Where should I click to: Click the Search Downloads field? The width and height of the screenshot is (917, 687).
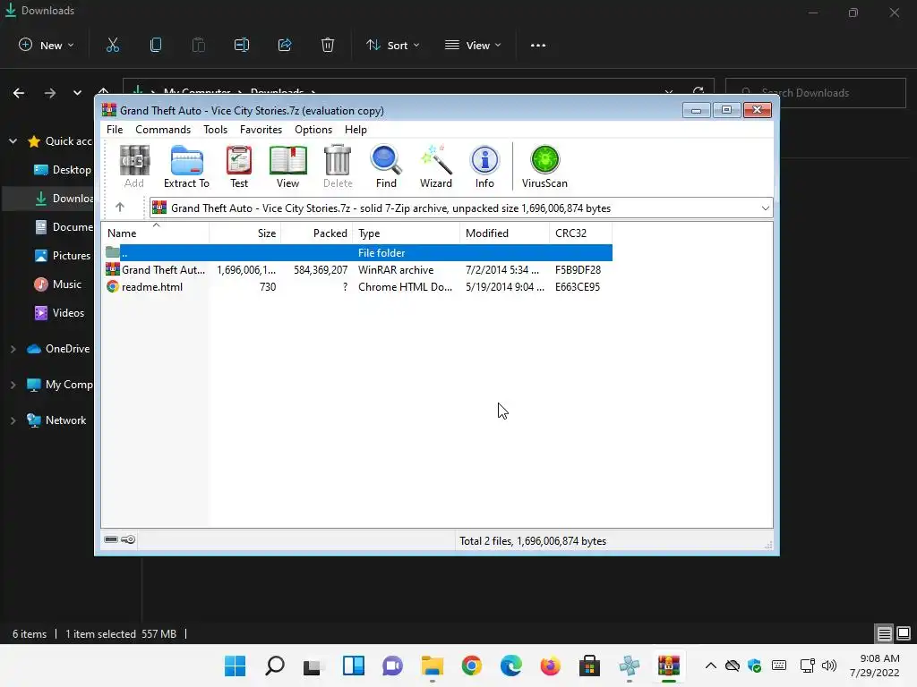click(x=815, y=93)
